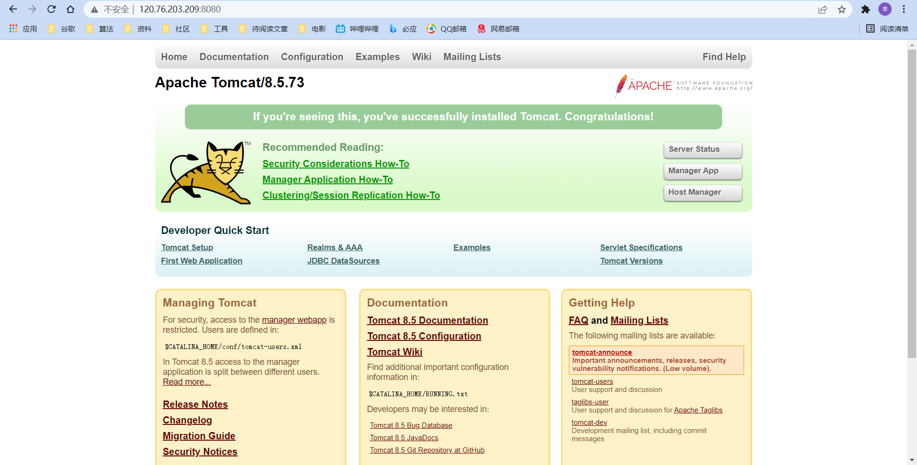Open the 工具 bookmark folder
Image resolution: width=917 pixels, height=465 pixels.
tap(214, 29)
